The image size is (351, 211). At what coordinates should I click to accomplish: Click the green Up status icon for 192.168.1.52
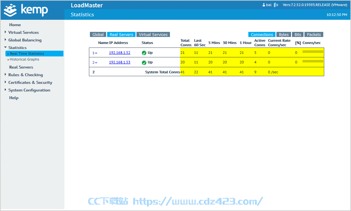click(144, 53)
